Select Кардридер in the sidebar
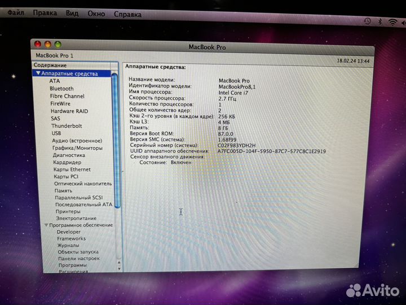The width and height of the screenshot is (406, 305). point(67,162)
